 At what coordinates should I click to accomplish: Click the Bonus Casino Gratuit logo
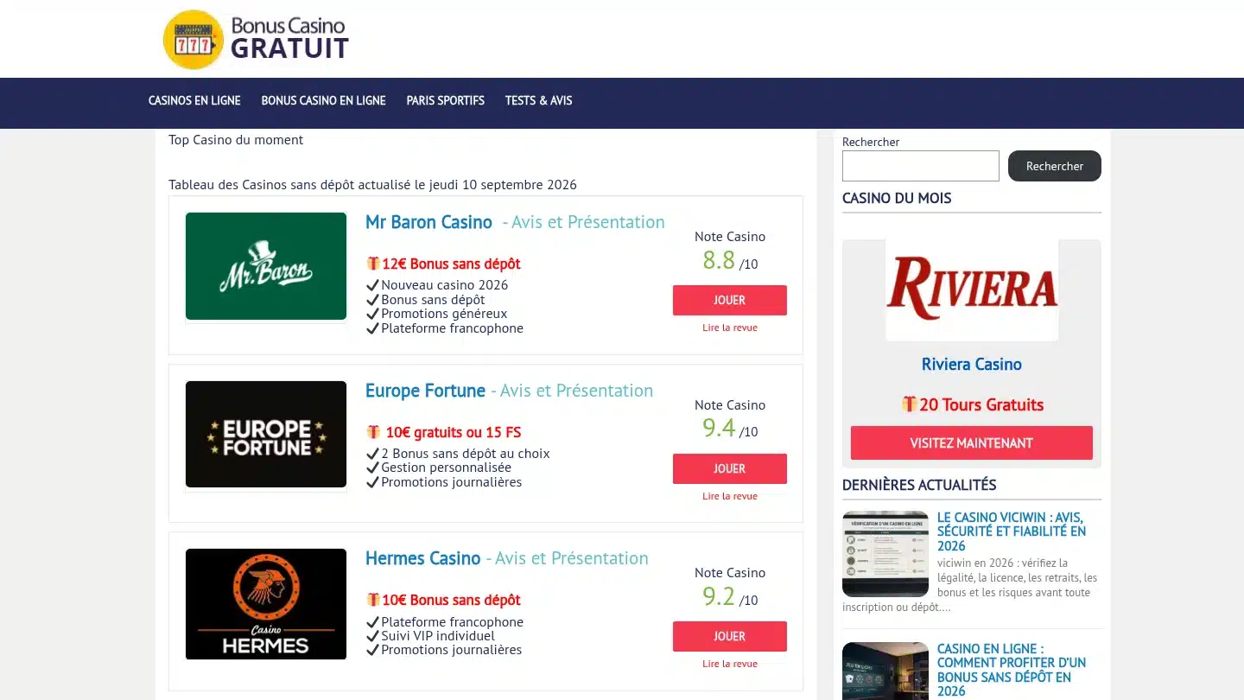pyautogui.click(x=256, y=39)
